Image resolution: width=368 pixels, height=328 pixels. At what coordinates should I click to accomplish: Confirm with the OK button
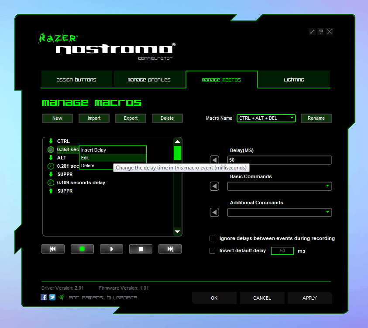coord(214,298)
